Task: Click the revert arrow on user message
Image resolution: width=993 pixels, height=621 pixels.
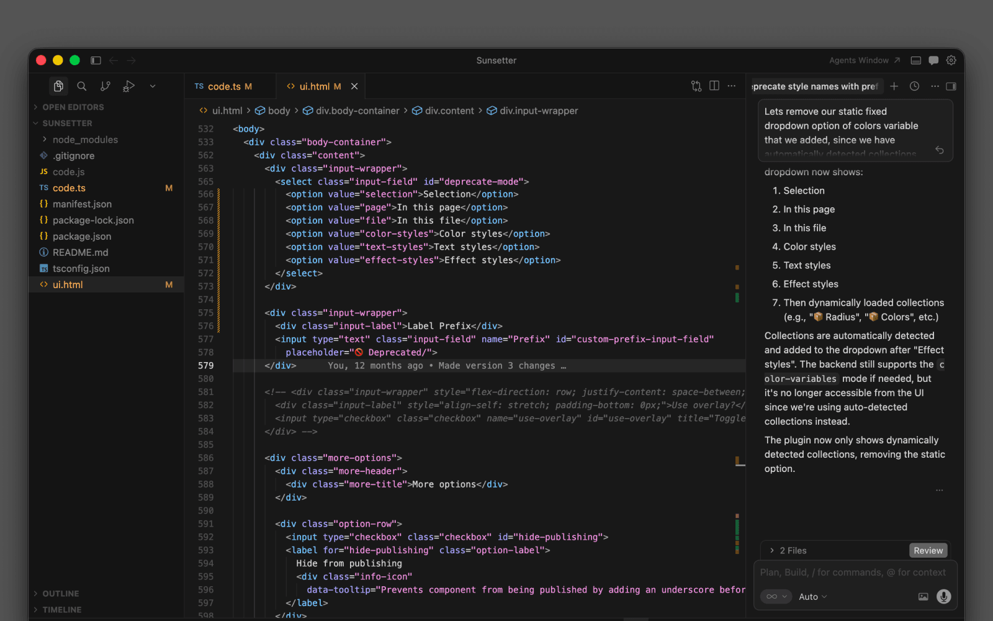Action: tap(940, 150)
